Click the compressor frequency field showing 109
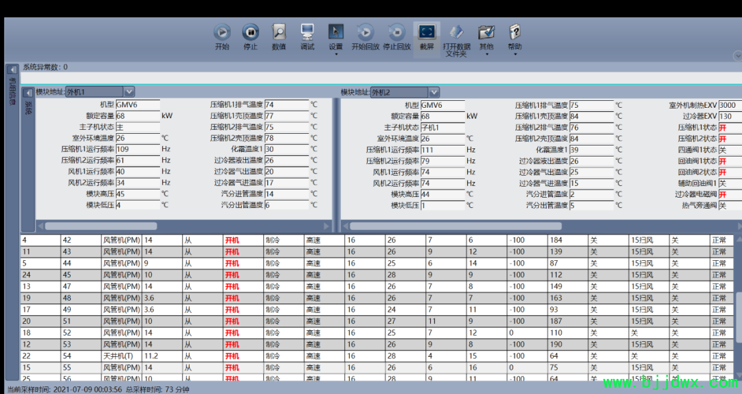Image resolution: width=742 pixels, height=394 pixels. [137, 149]
